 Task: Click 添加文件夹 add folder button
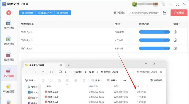coord(45,13)
